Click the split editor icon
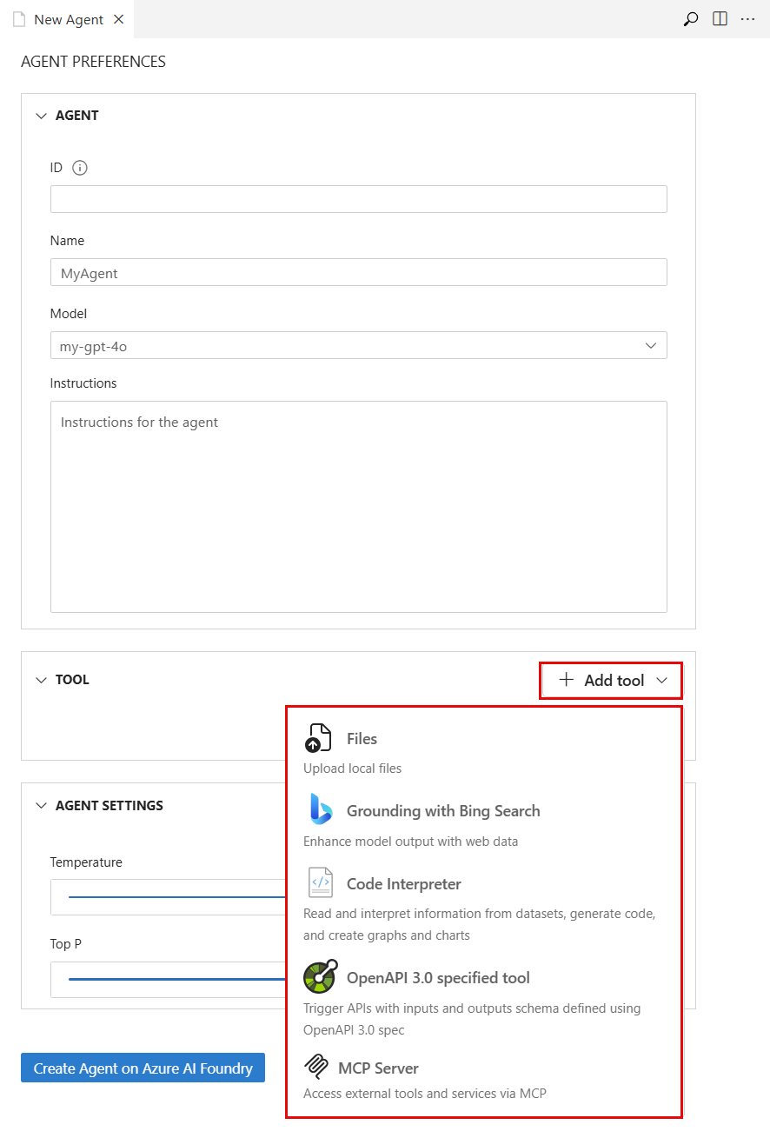Viewport: 770px width, 1138px height. point(720,19)
